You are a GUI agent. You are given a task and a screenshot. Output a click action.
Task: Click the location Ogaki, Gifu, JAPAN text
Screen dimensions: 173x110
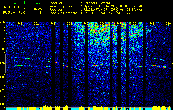(114, 6)
